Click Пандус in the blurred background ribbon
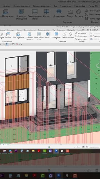This screenshot has width=100, height=179. pyautogui.click(x=70, y=13)
